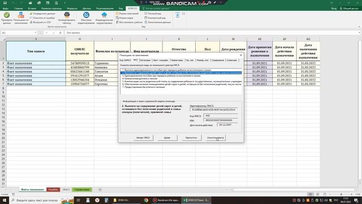Click the Проверить данные checkmark icon

click(7, 15)
